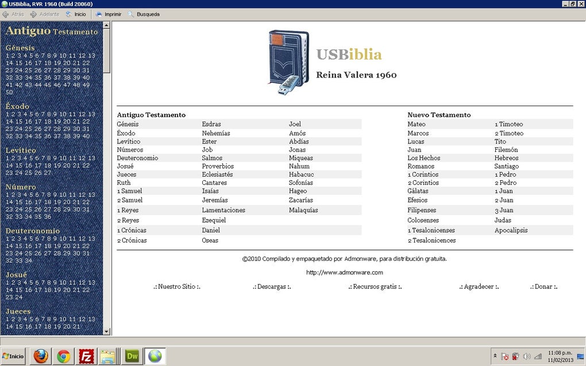
Task: Launch Firefox from the taskbar
Action: pos(41,356)
